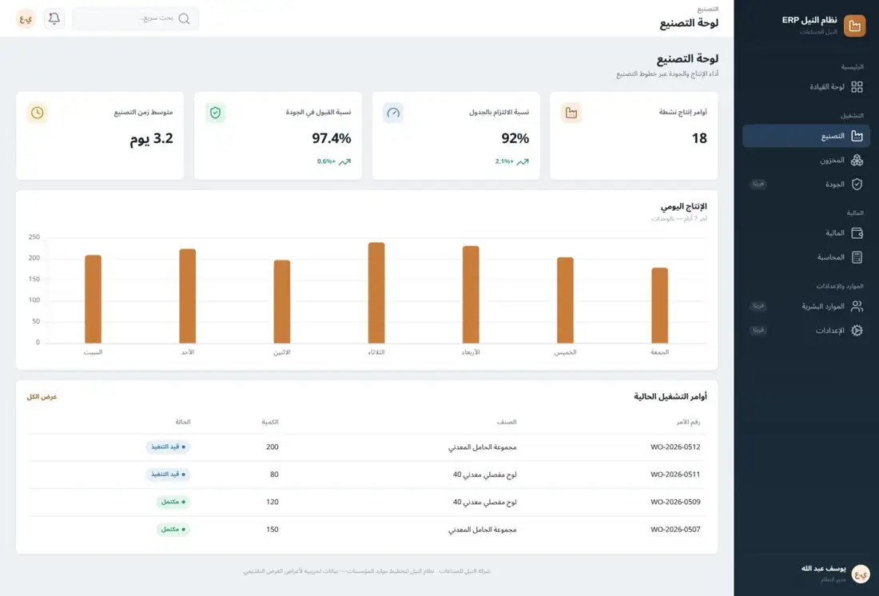Click the المالية wallet icon
The image size is (879, 596).
[x=857, y=233]
